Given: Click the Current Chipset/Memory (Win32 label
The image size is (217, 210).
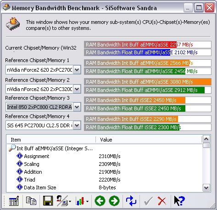Looking at the screenshot, I should click(41, 48).
